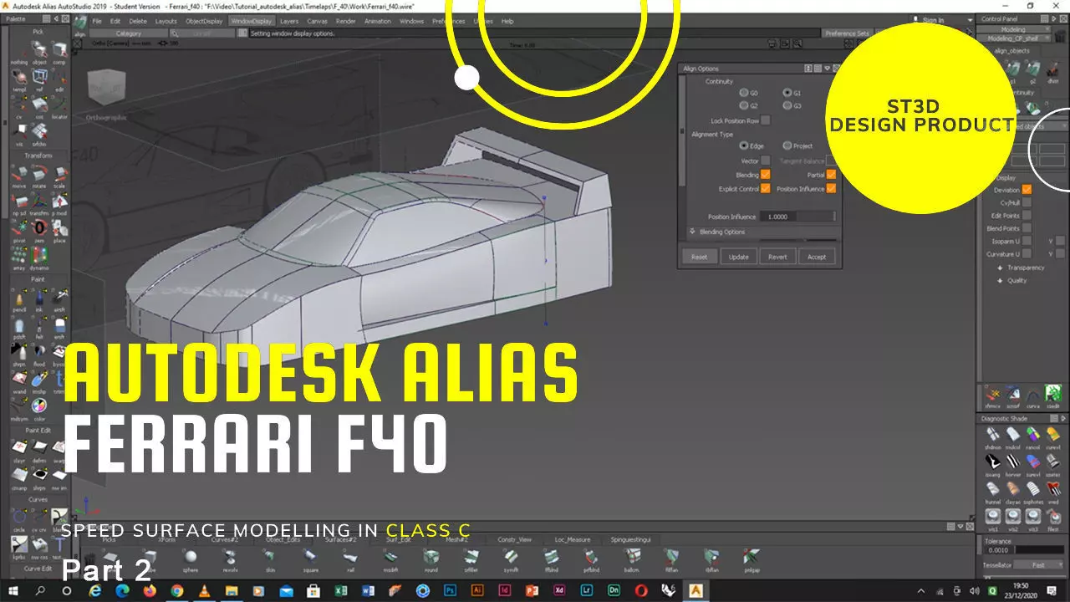
Task: Select the Pick nothing tool
Action: point(18,53)
